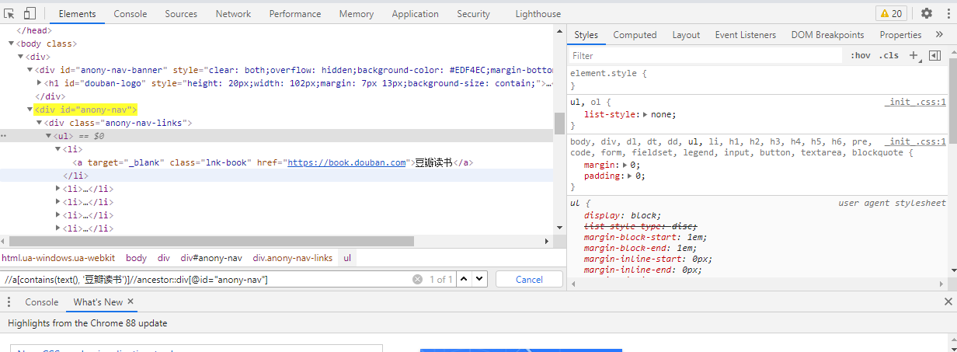Open the Security tab
The height and width of the screenshot is (352, 957).
tap(474, 14)
